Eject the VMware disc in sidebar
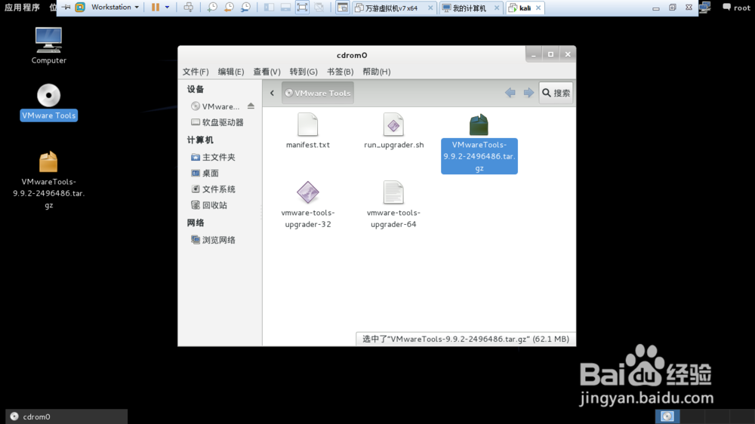Image resolution: width=755 pixels, height=424 pixels. click(251, 106)
